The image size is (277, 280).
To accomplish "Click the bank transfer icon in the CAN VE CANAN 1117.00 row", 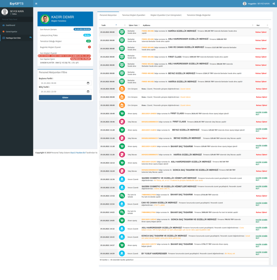I will (122, 49).
